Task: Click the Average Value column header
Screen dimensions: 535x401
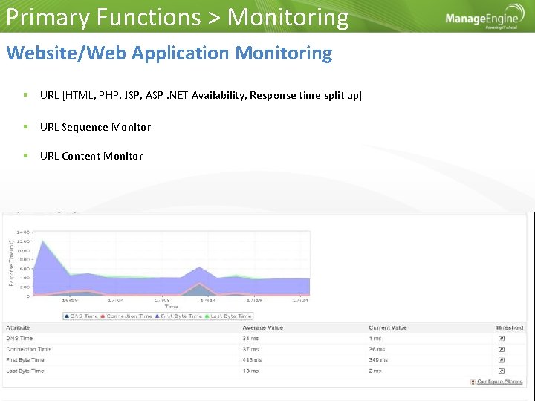Action: tap(263, 327)
